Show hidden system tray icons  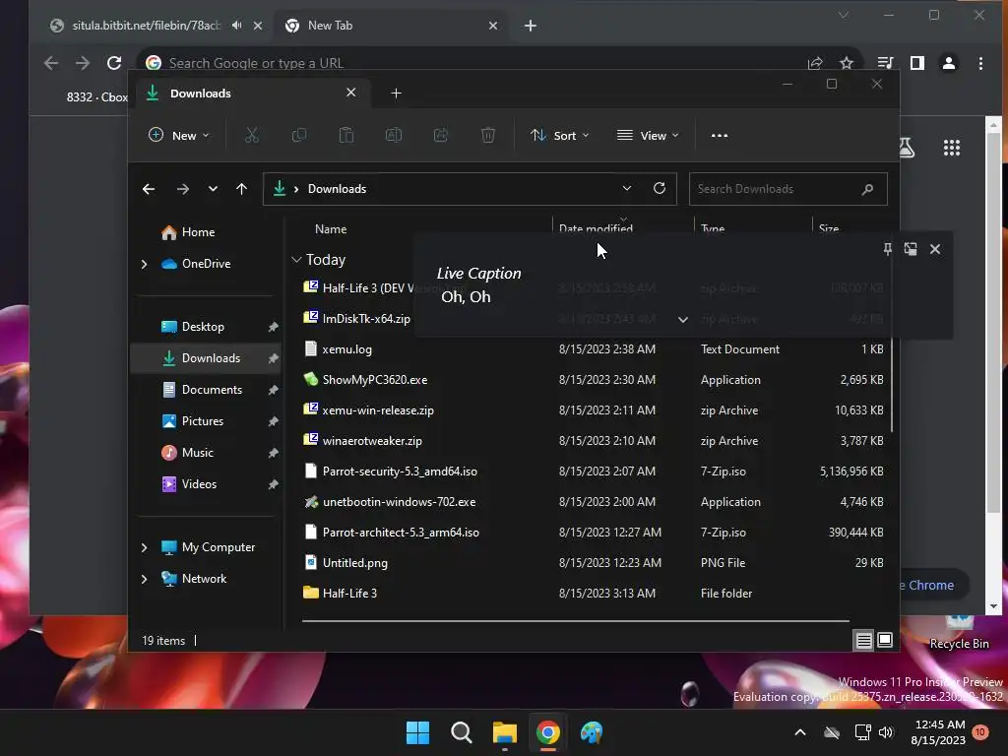click(x=800, y=732)
